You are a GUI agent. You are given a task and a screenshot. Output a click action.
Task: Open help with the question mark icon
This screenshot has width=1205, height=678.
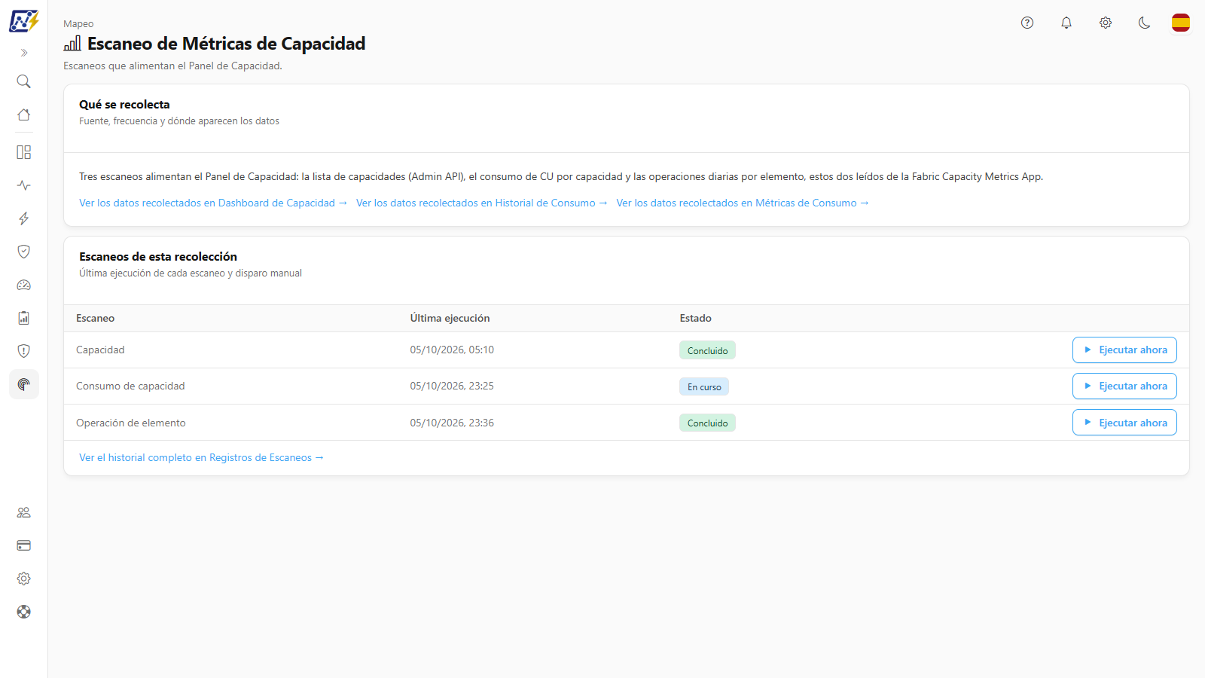1027,23
